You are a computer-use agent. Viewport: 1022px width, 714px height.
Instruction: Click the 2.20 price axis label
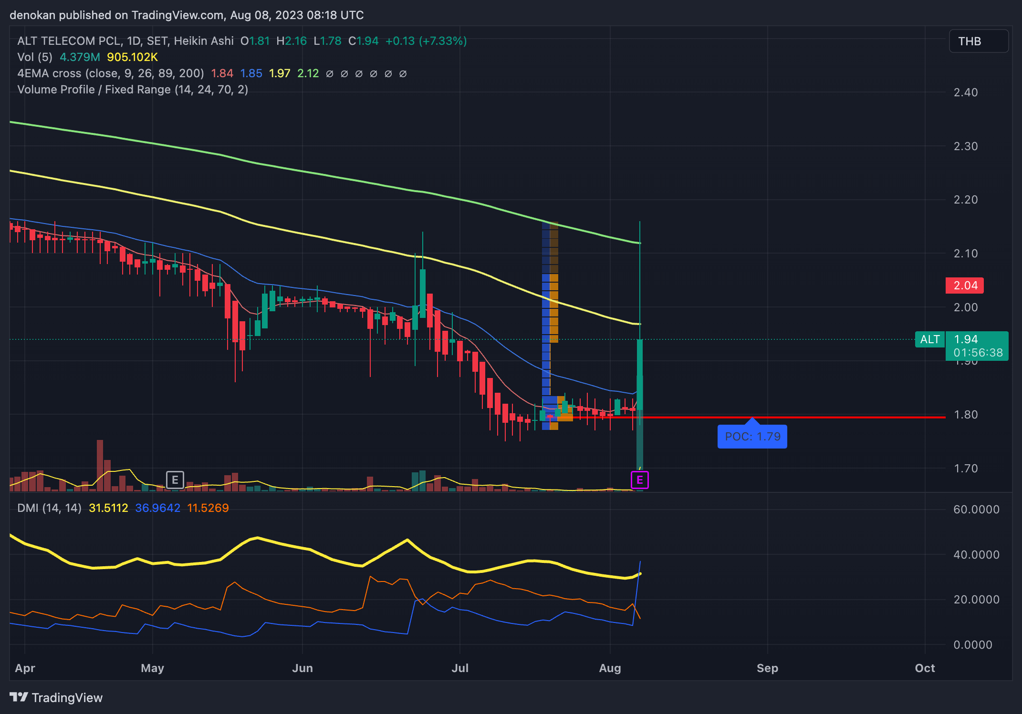point(966,200)
